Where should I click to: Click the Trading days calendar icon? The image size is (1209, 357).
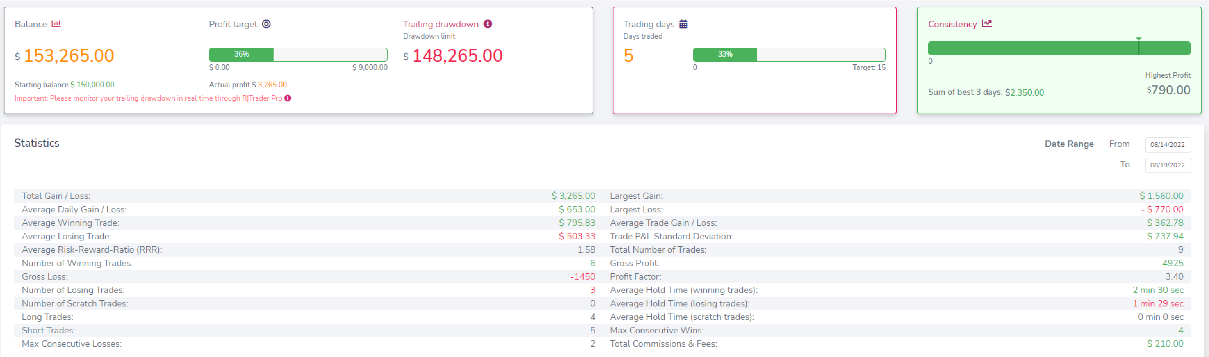coord(683,24)
